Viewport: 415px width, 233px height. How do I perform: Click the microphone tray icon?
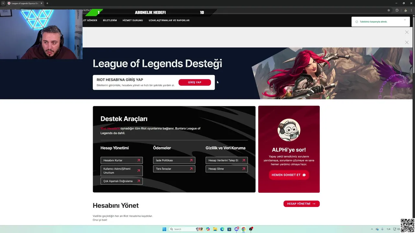click(382, 229)
